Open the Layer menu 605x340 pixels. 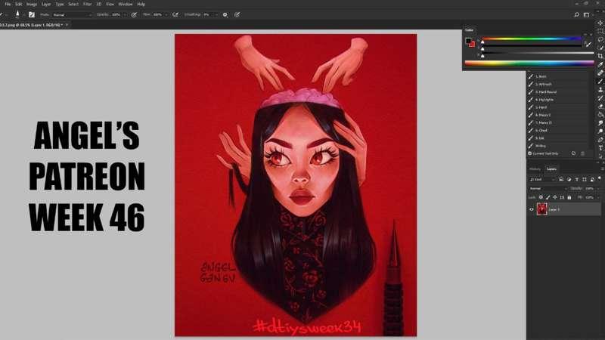tap(46, 5)
